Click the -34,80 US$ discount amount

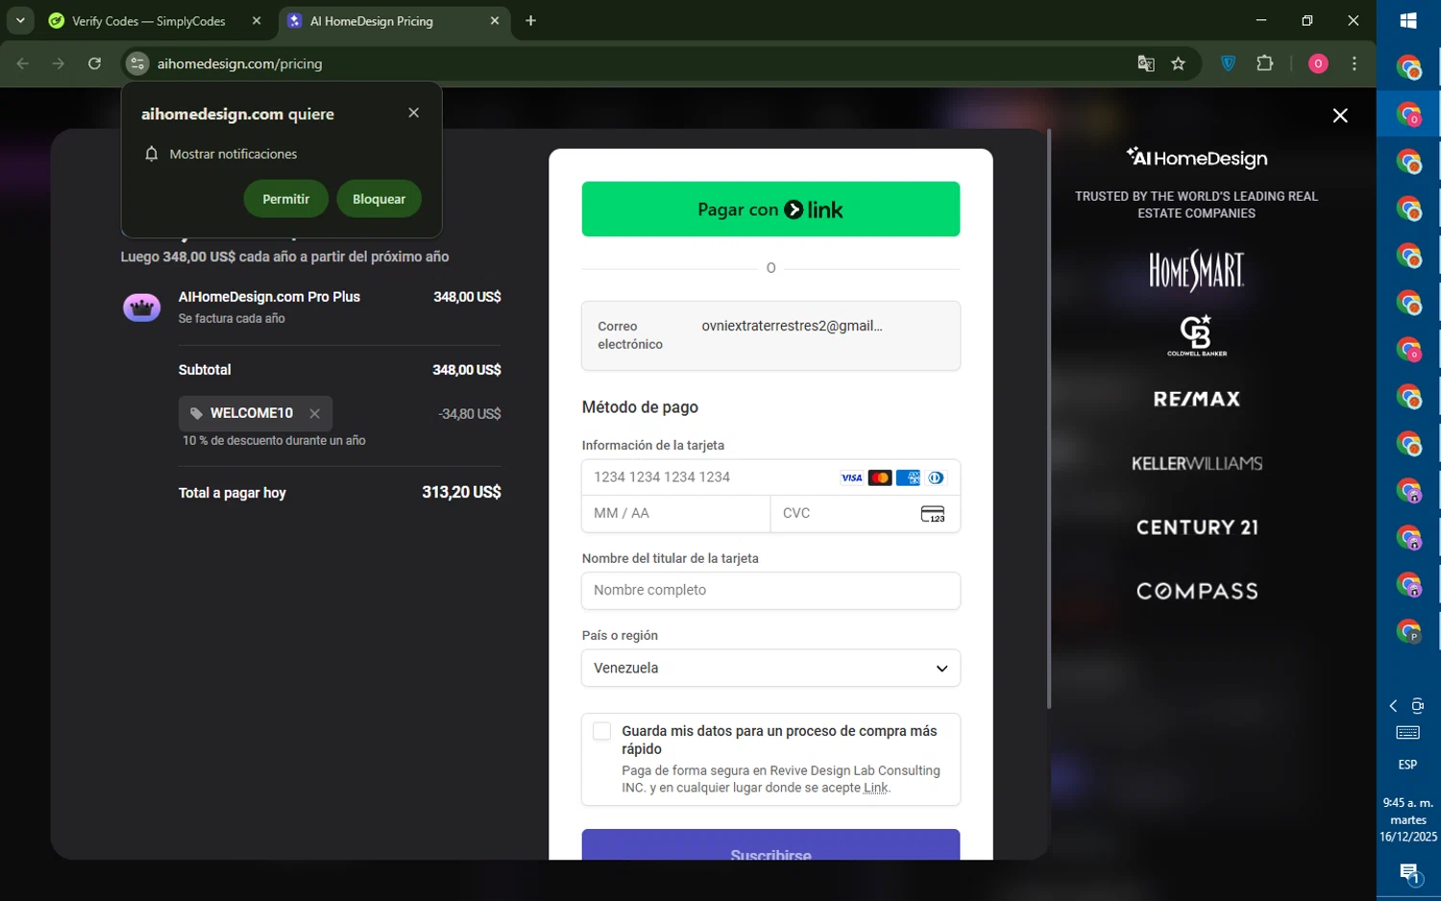point(470,414)
